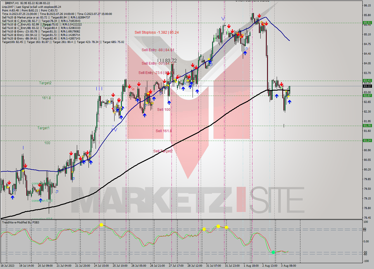Click the 'Time A:2023.07.25 21:00:00' info line
Viewport: 374px width, 269px height.
(x=19, y=14)
